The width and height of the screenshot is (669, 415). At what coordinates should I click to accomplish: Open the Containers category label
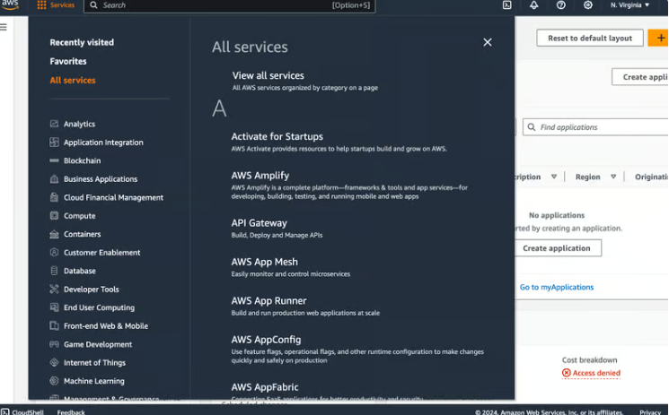[82, 234]
